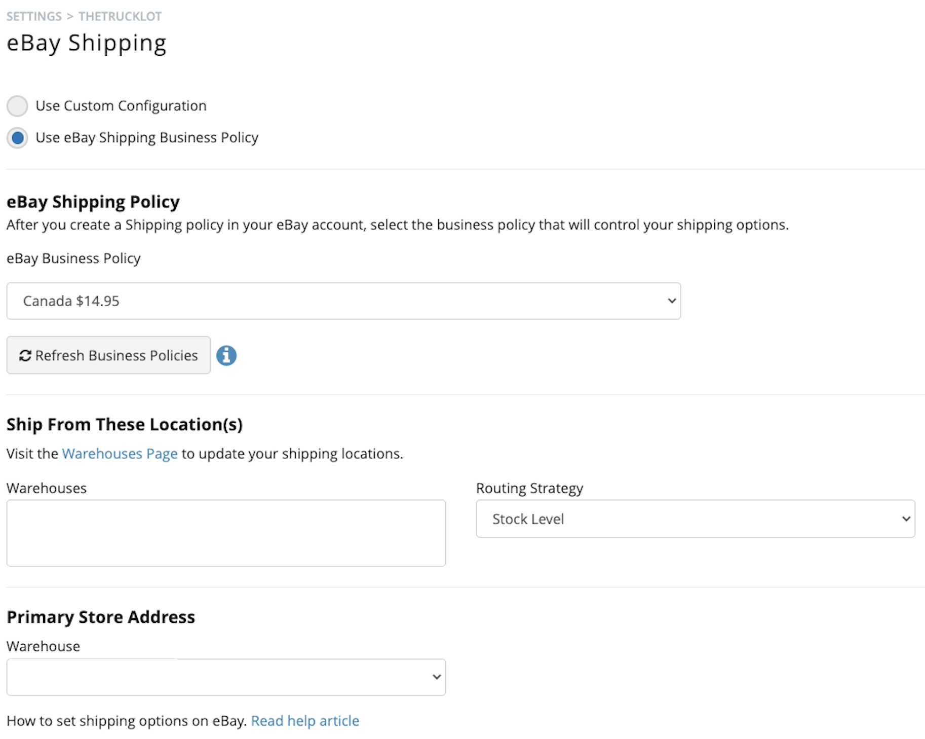Click the blue info icon beside Refresh Business Policies
The image size is (925, 739).
[x=226, y=355]
